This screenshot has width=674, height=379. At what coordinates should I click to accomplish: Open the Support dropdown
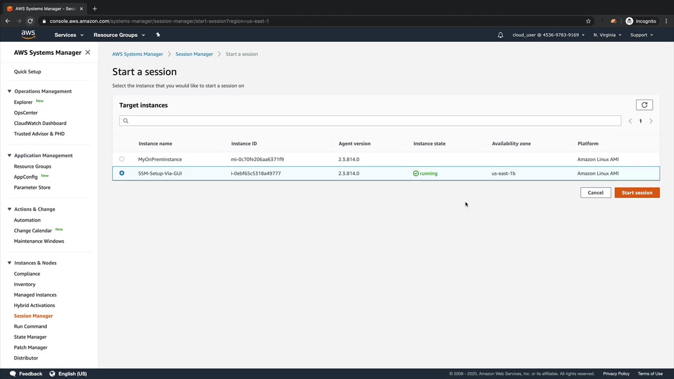coord(641,35)
